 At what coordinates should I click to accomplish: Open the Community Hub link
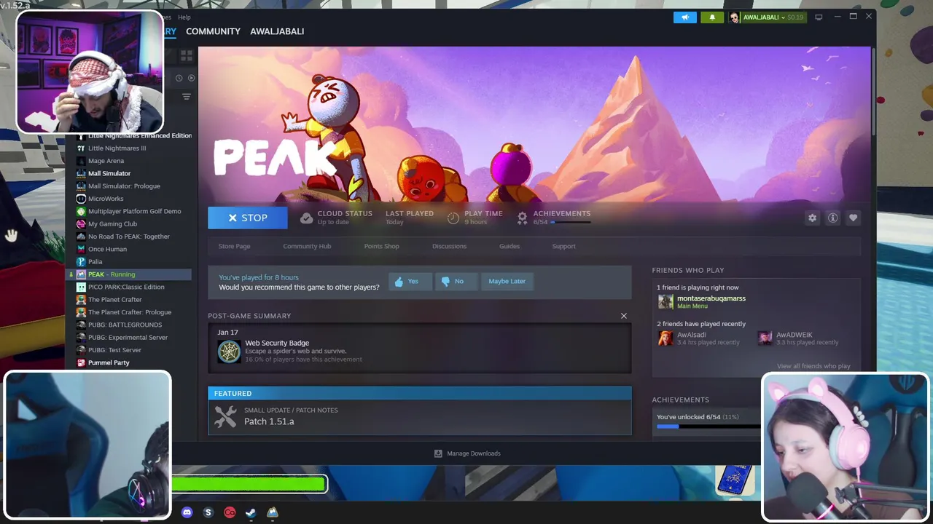tap(307, 246)
